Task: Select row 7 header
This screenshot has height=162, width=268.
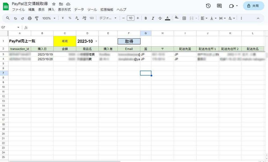Action: tap(4, 73)
